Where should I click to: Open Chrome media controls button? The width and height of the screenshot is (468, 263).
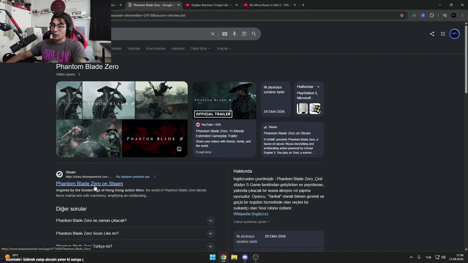(x=445, y=15)
